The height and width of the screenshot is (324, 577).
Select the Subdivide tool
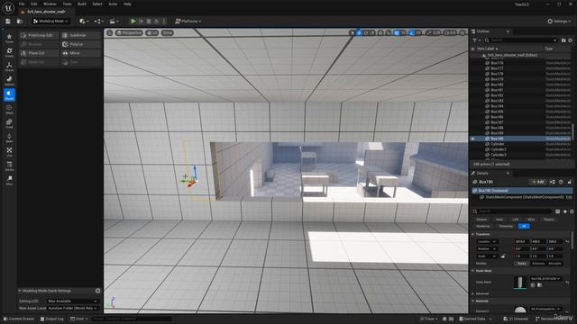tap(80, 35)
